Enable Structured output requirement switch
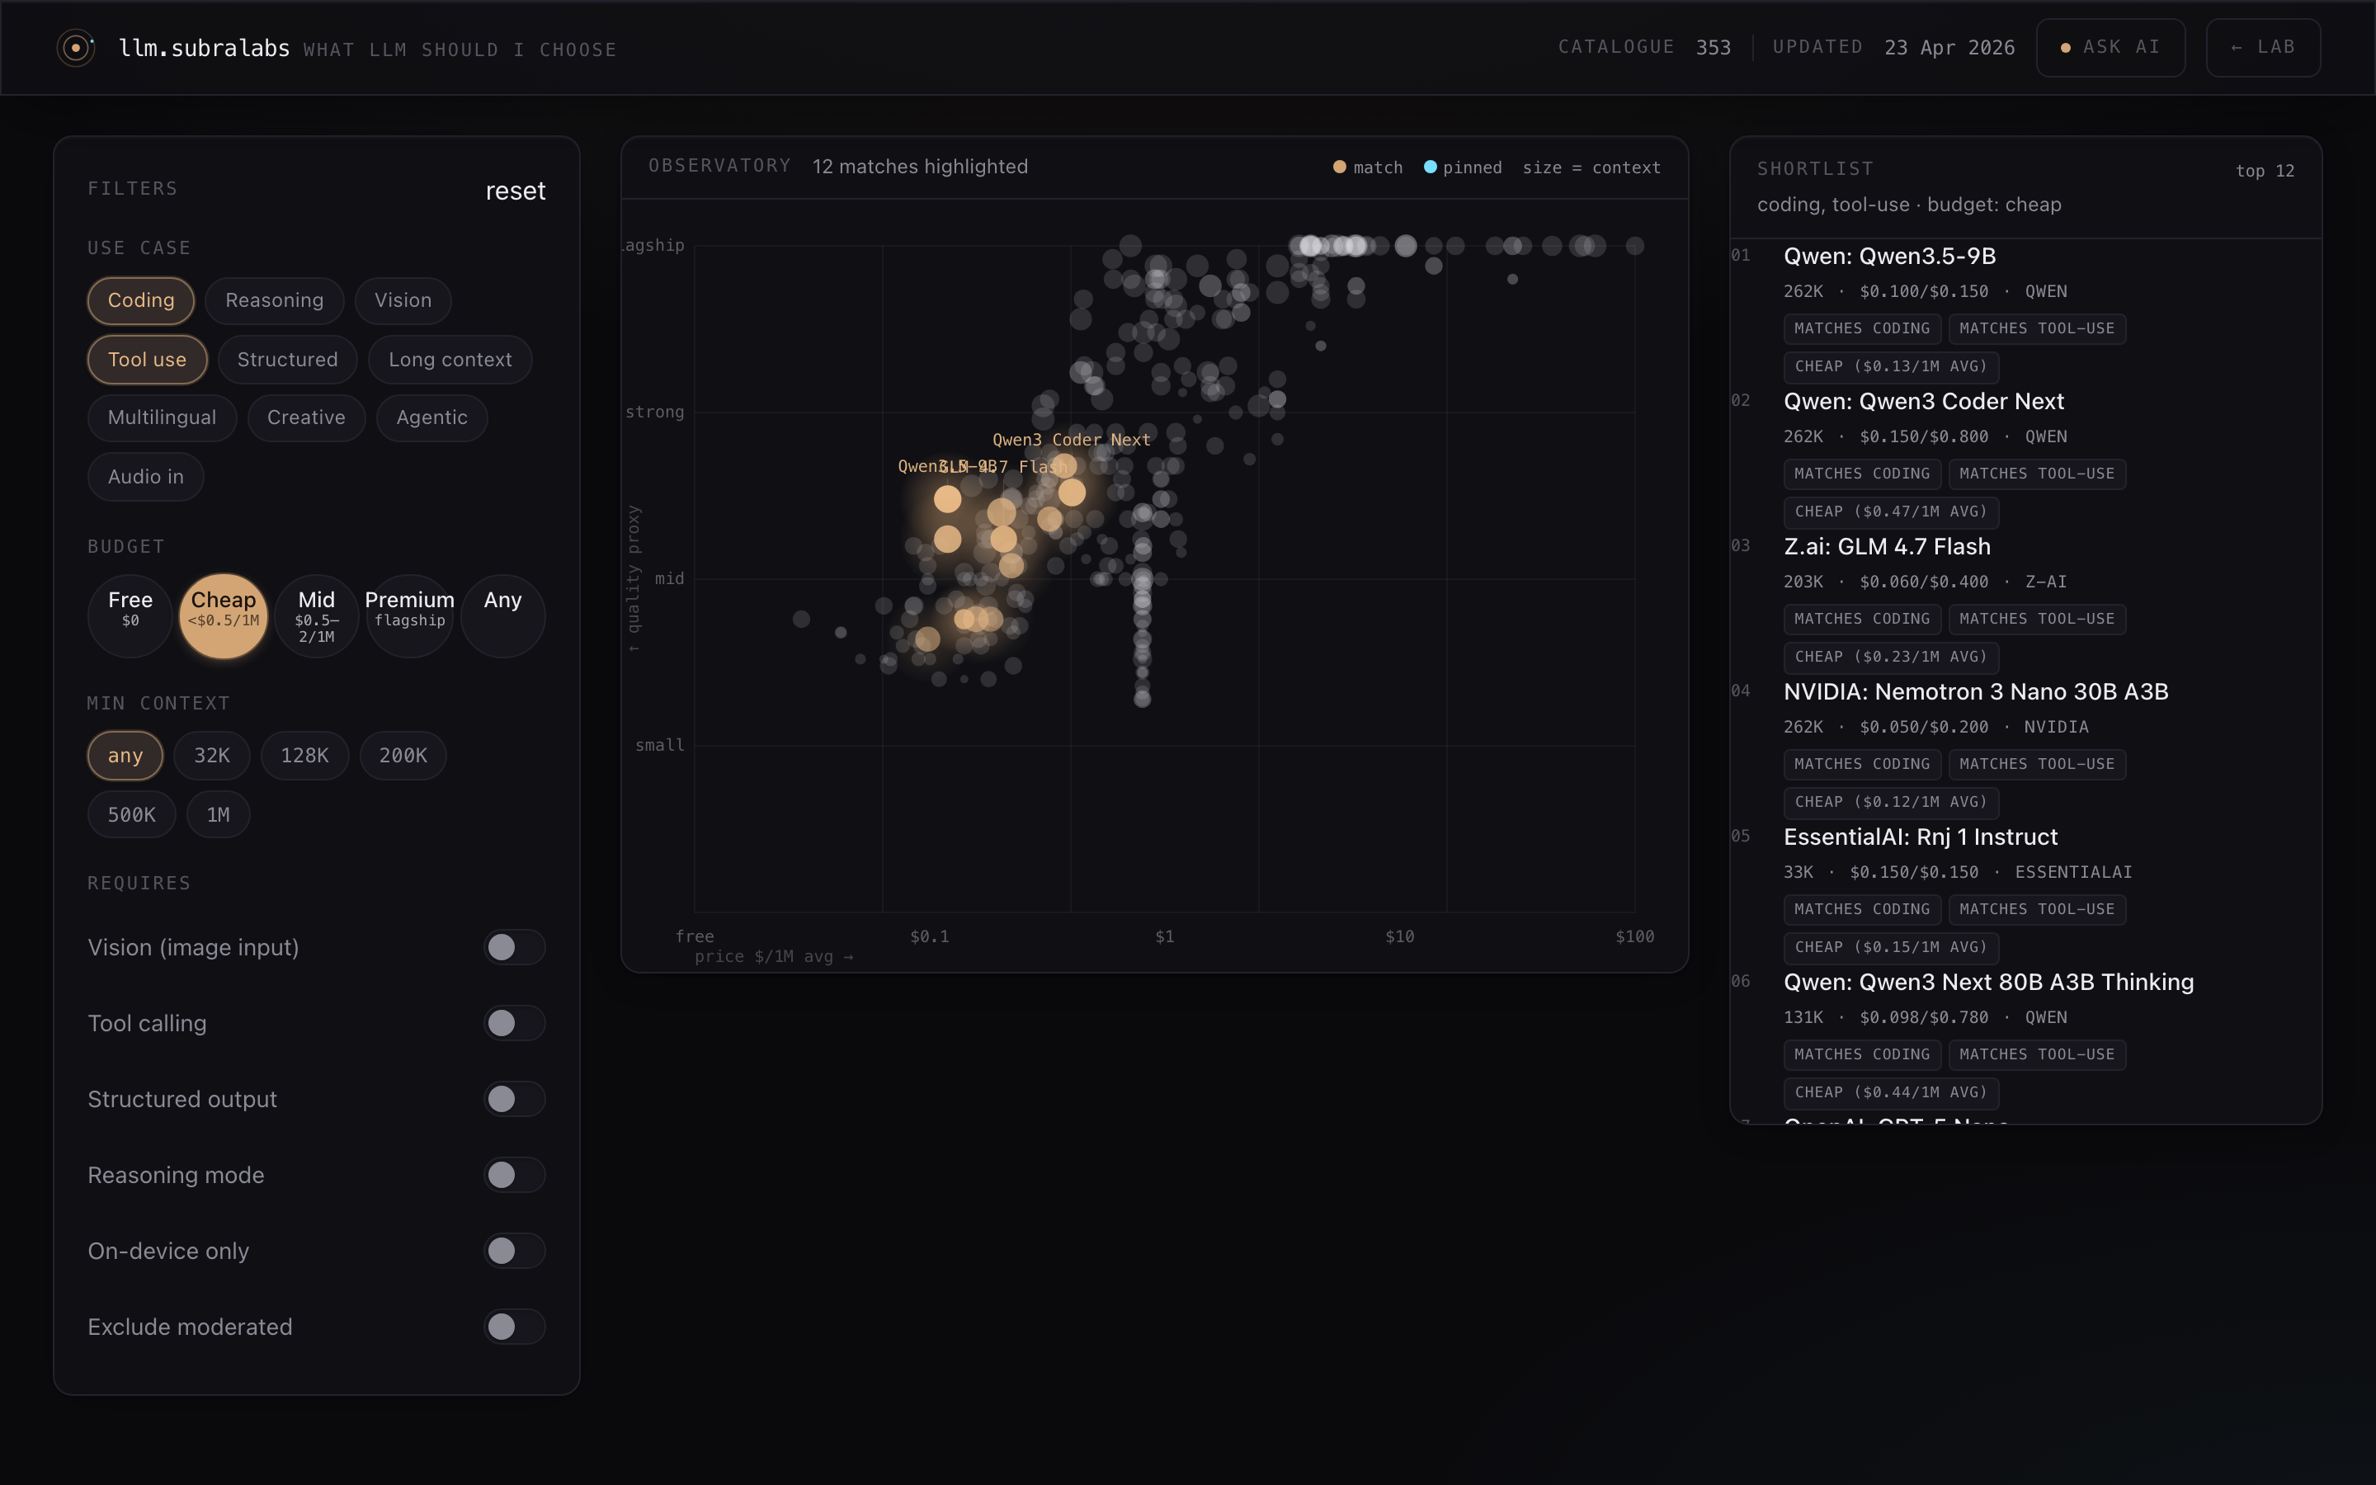The height and width of the screenshot is (1485, 2376). tap(515, 1099)
